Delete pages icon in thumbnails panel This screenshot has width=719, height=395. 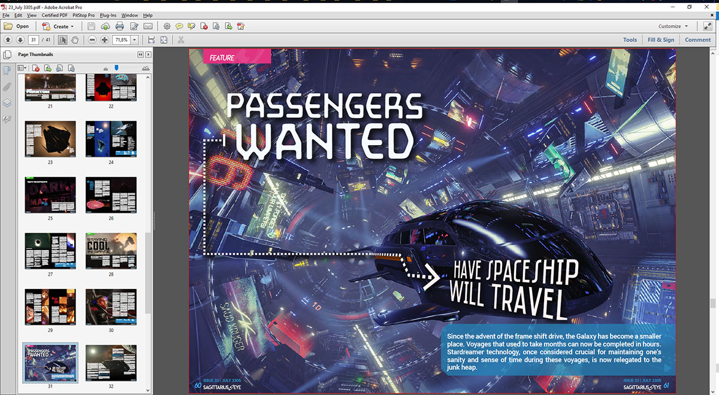(36, 68)
